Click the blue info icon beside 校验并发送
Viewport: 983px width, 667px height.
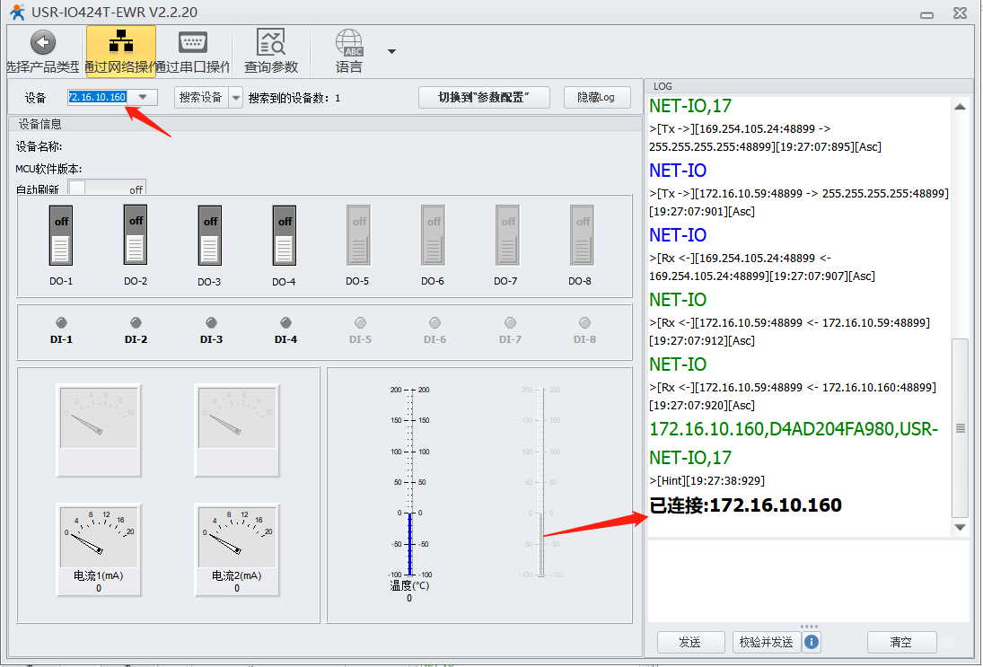[x=812, y=642]
